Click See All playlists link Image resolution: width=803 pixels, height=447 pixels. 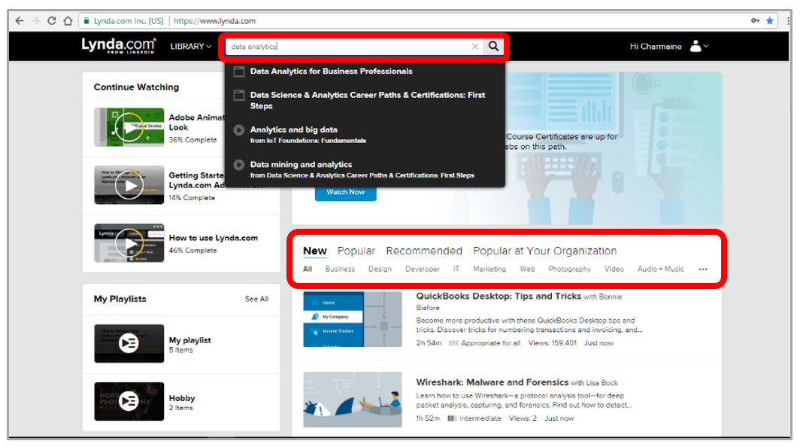(256, 299)
